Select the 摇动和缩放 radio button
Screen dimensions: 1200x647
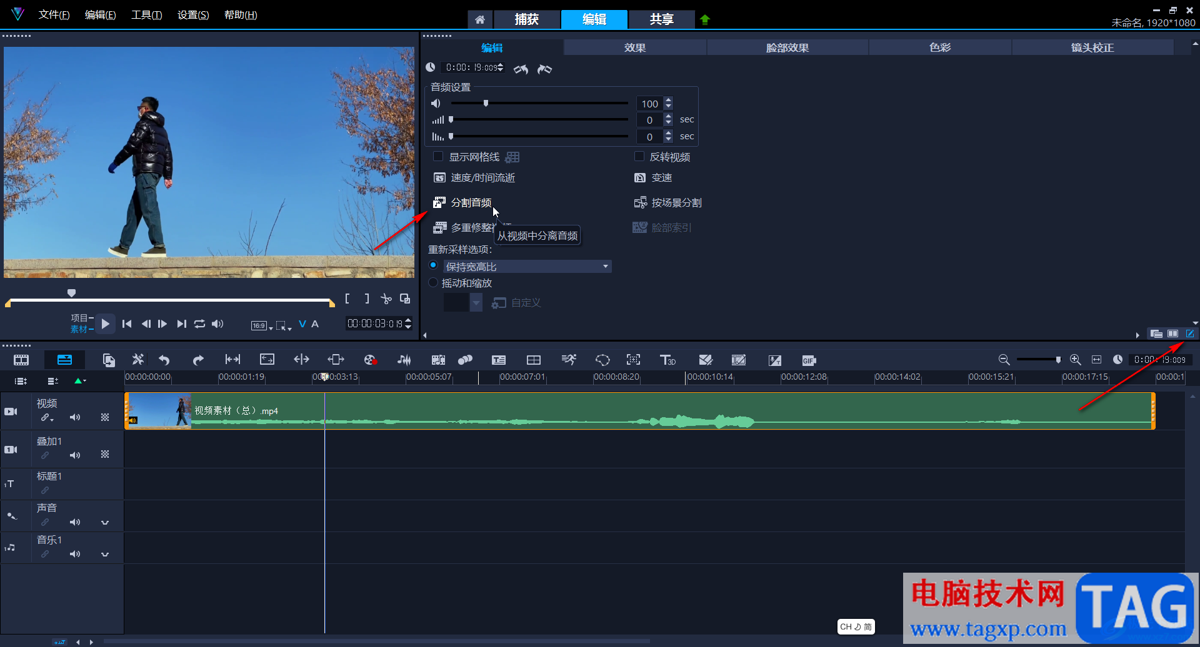(433, 283)
